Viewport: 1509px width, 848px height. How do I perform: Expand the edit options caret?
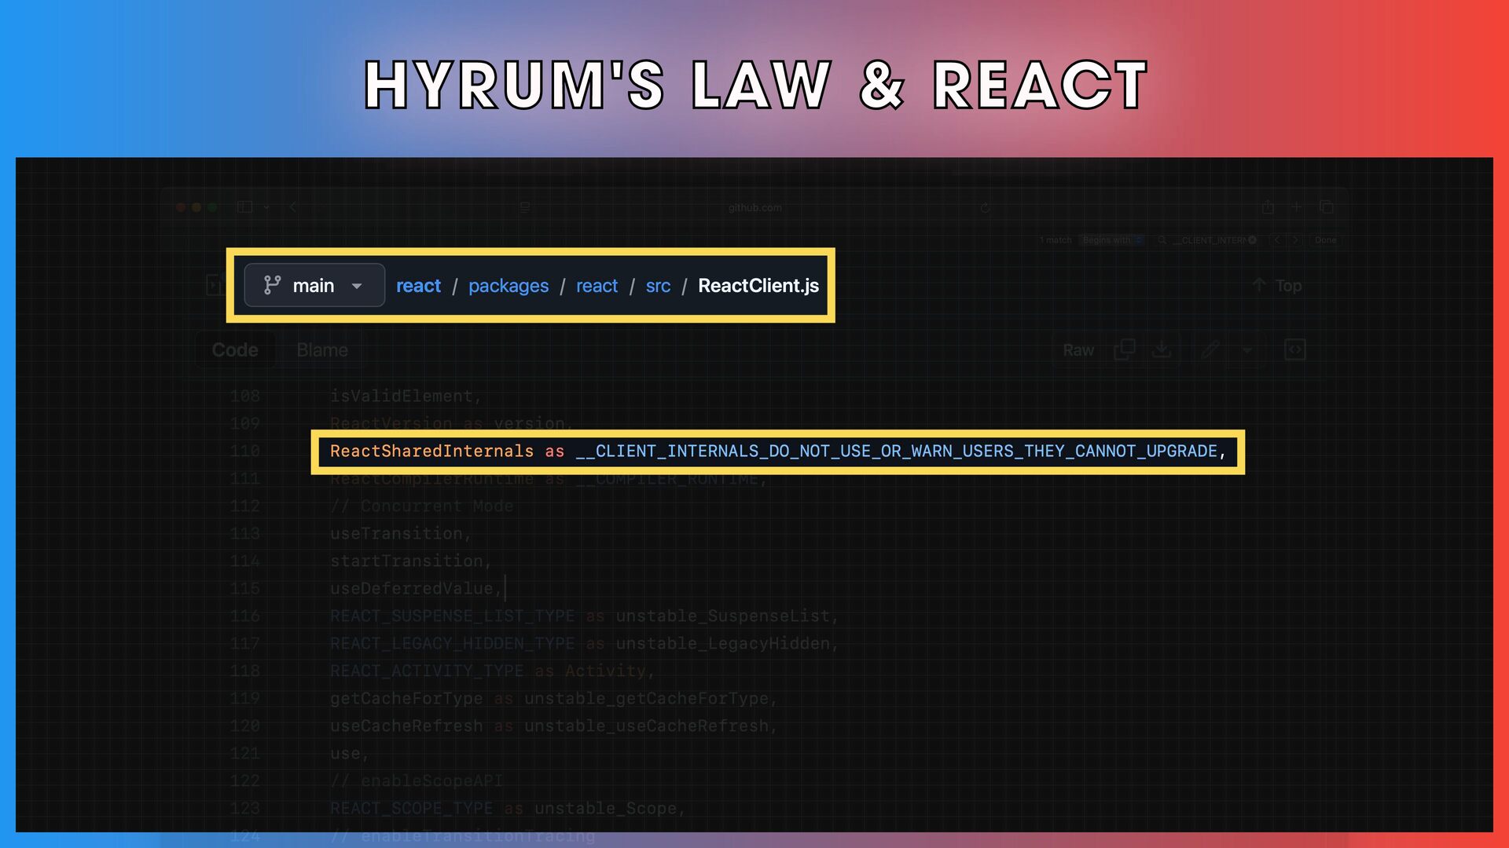pyautogui.click(x=1247, y=350)
